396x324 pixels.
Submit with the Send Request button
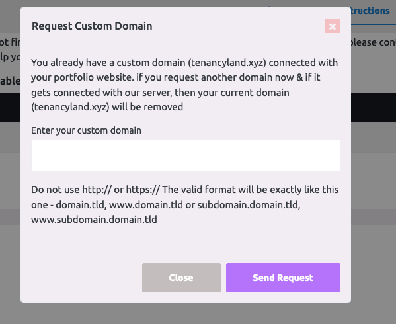tap(283, 278)
